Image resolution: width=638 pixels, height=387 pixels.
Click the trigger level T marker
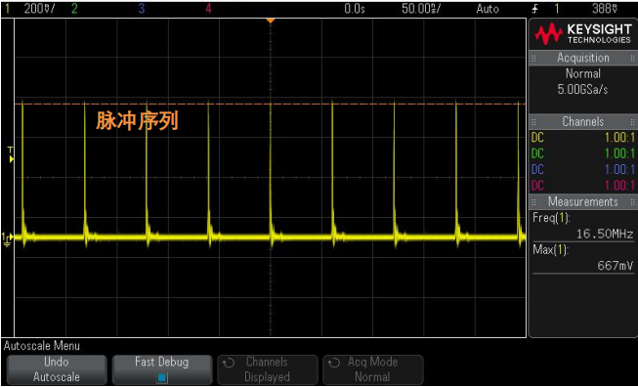(11, 155)
